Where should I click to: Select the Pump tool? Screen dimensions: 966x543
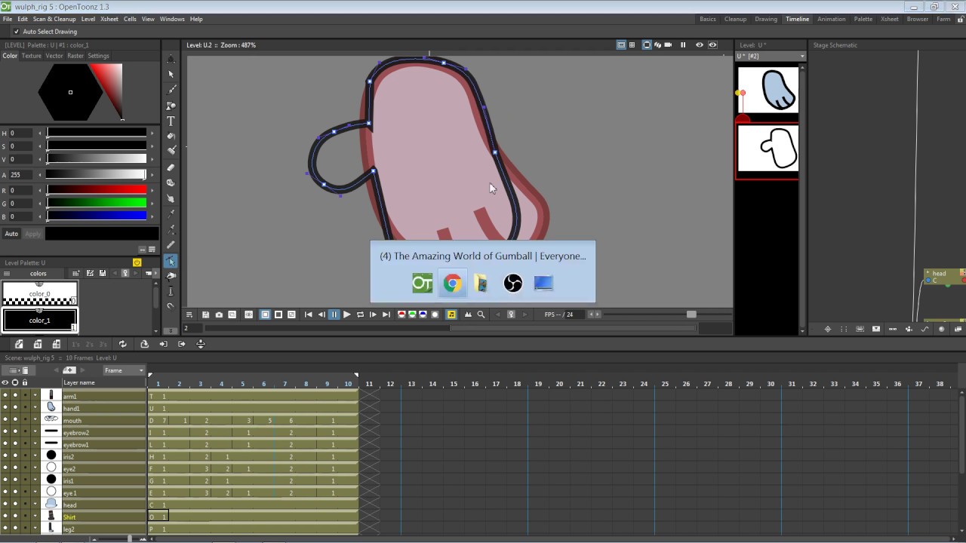pyautogui.click(x=171, y=291)
